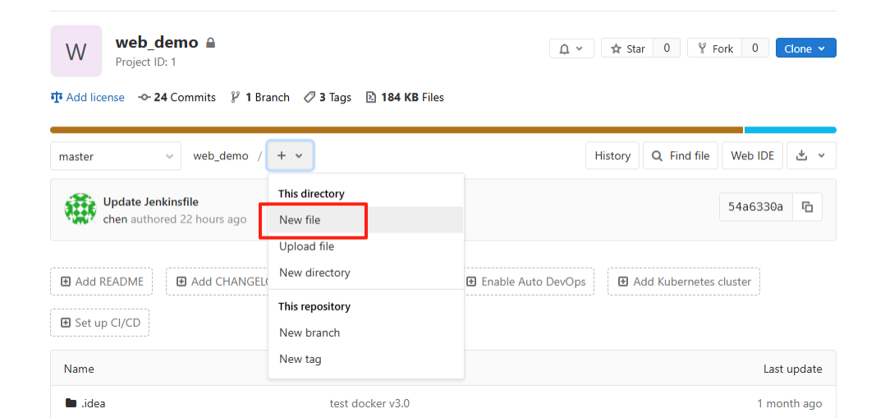Image resolution: width=876 pixels, height=418 pixels.
Task: Choose Upload file from the menu
Action: 366,246
